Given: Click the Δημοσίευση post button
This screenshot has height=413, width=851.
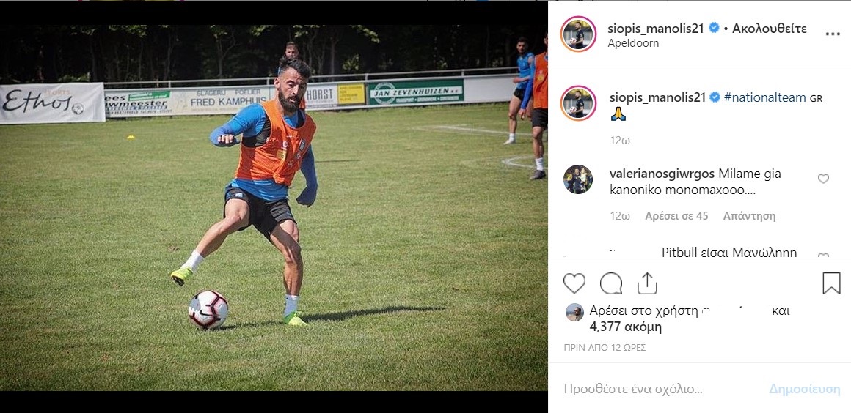Looking at the screenshot, I should (804, 389).
